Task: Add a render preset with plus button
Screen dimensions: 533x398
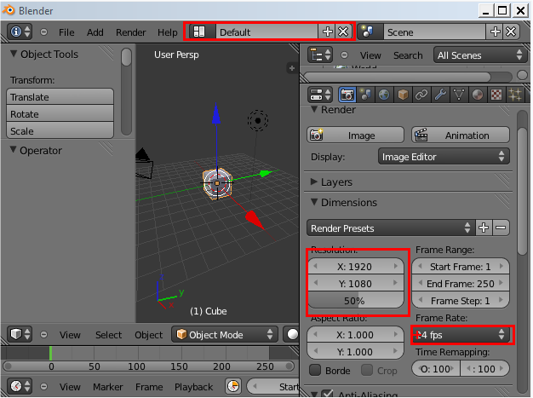Action: point(484,228)
